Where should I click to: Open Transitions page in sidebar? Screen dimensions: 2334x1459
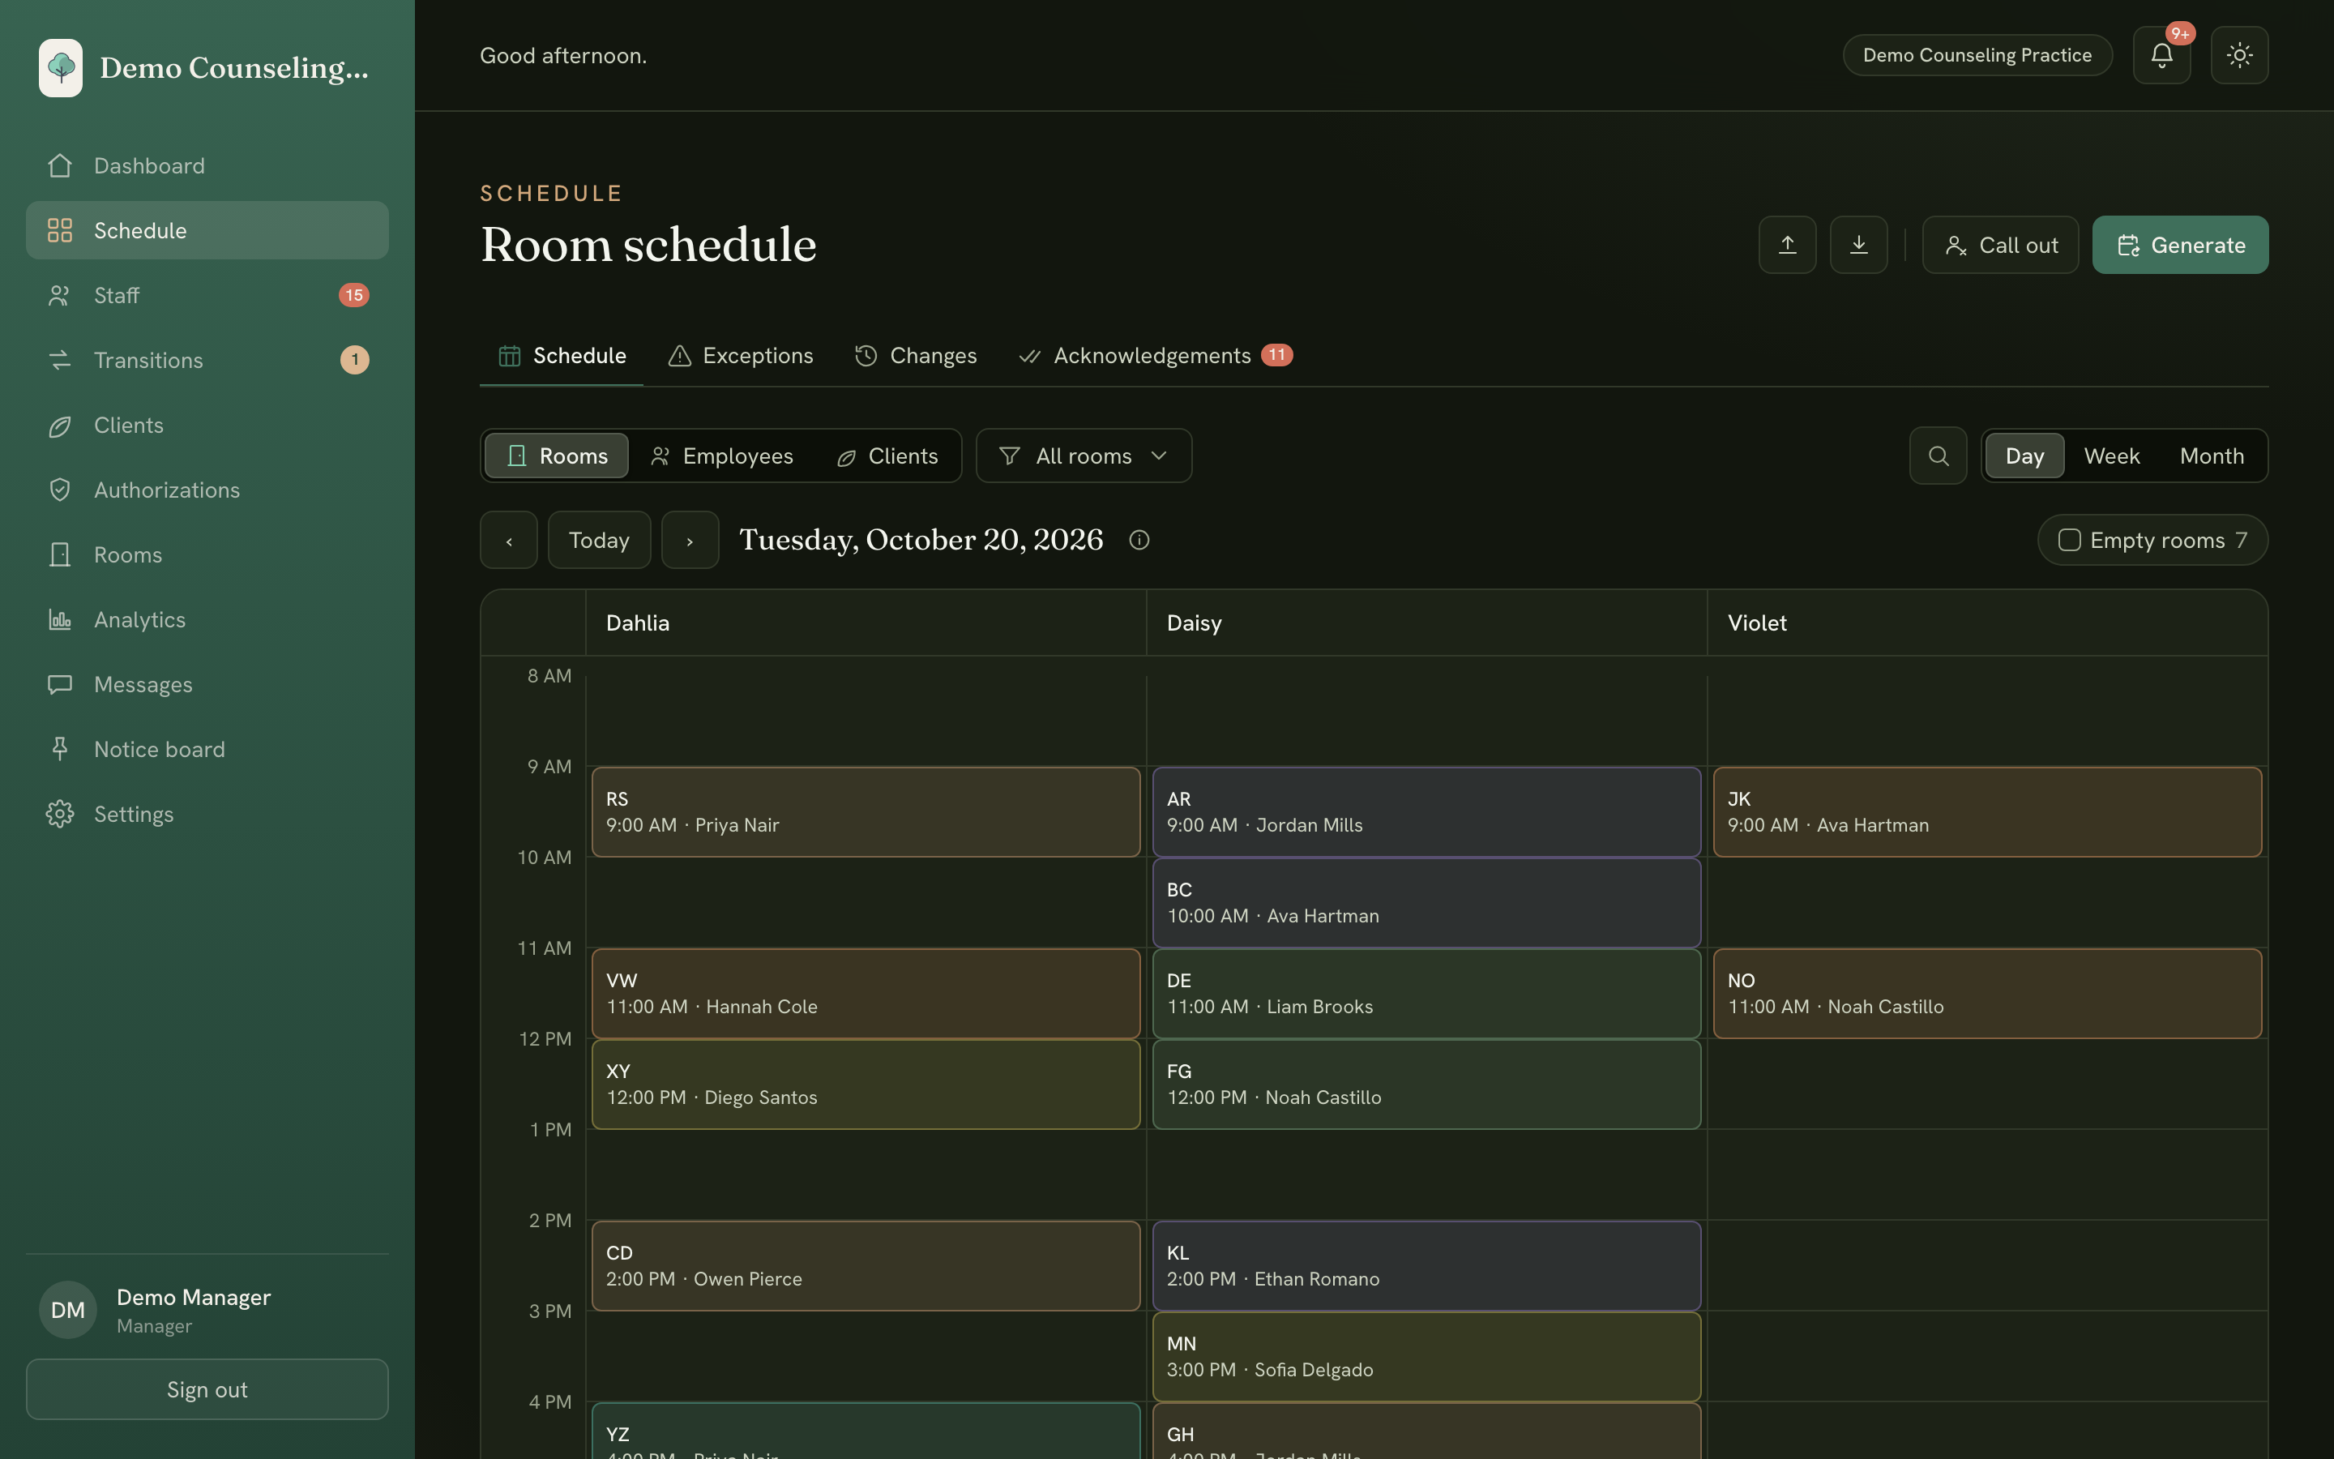[x=207, y=360]
